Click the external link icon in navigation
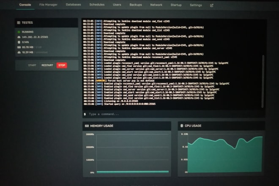 point(211,5)
